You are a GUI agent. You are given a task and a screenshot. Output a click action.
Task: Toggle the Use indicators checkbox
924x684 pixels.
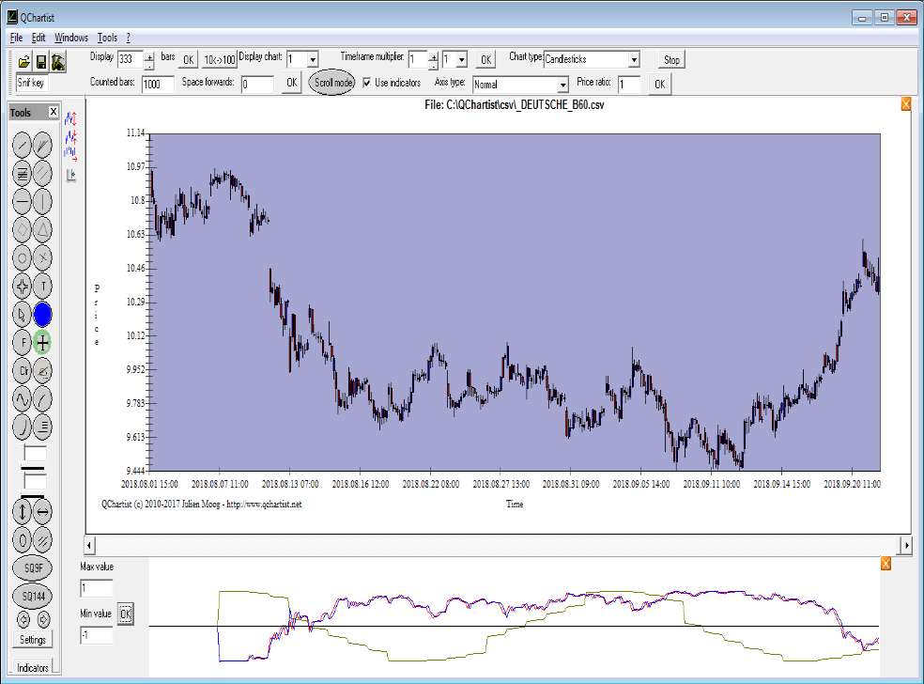[367, 83]
